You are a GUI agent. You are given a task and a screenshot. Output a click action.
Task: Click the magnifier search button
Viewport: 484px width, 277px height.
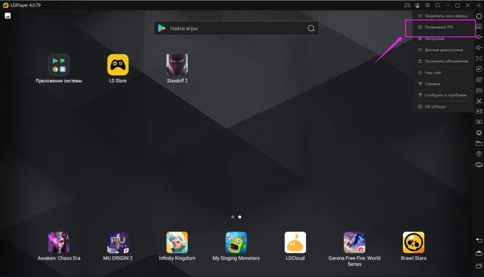point(311,28)
